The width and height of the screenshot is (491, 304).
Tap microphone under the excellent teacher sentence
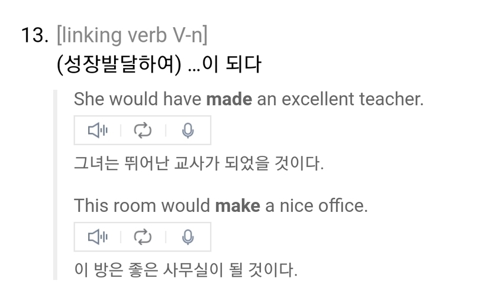pyautogui.click(x=188, y=130)
